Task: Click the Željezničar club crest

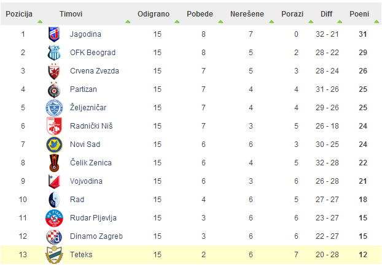Action: 54,108
